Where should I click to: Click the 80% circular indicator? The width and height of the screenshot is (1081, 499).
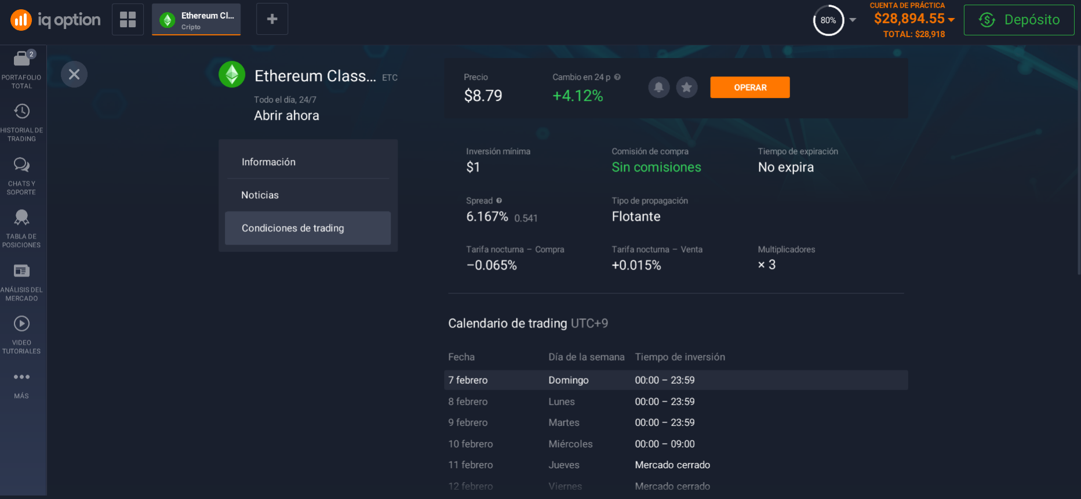coord(828,20)
